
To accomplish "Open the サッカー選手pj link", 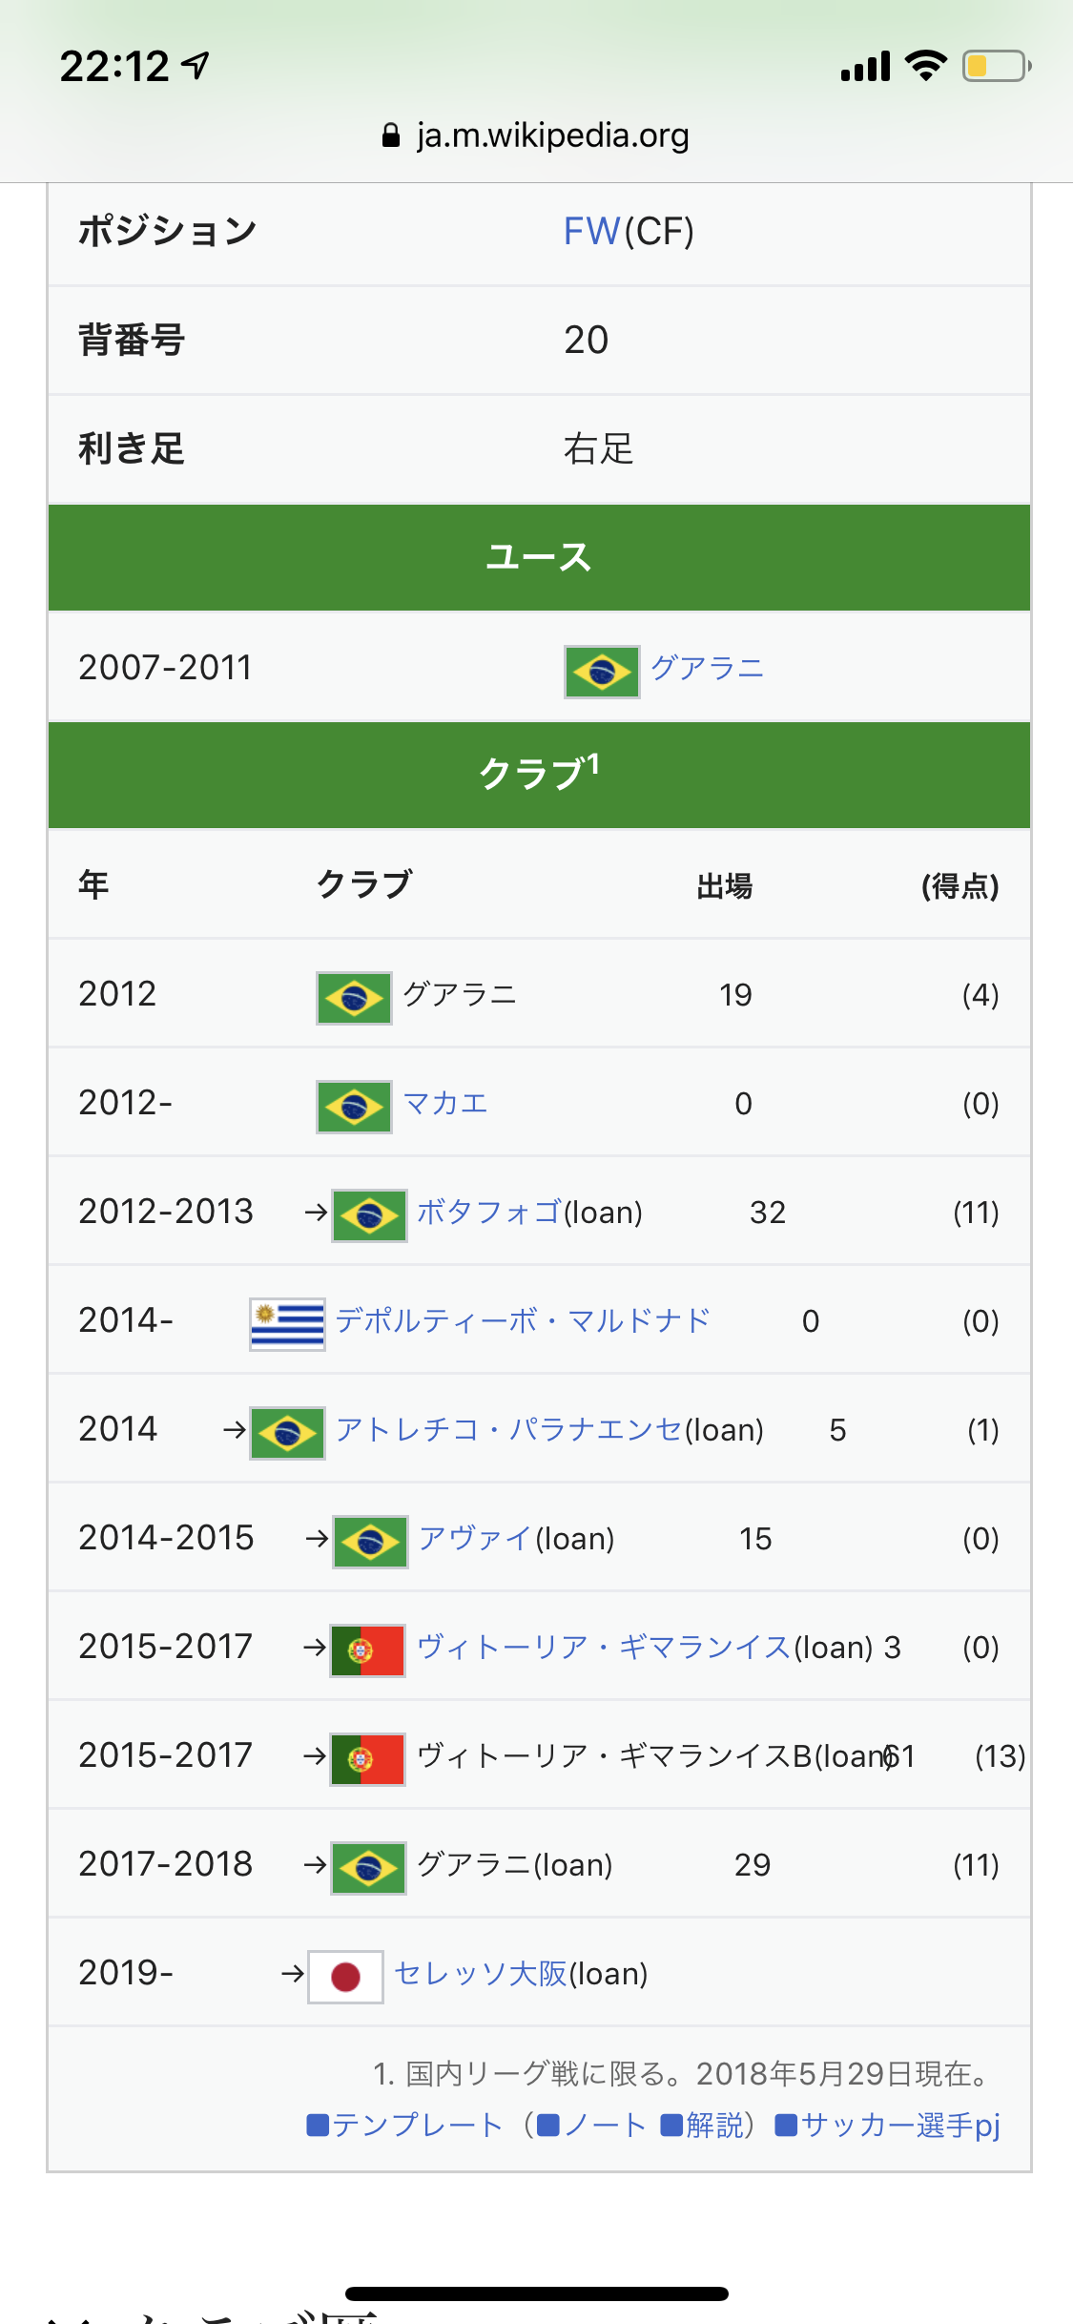I will [x=899, y=2125].
